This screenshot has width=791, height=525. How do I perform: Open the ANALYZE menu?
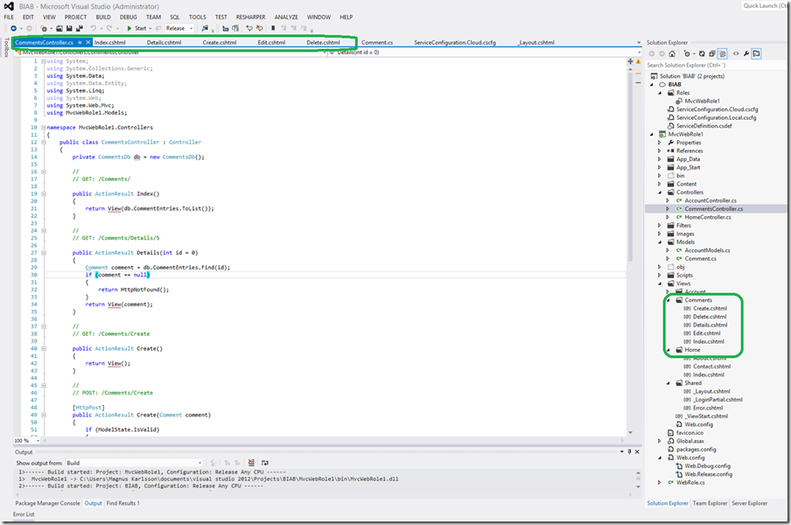286,17
